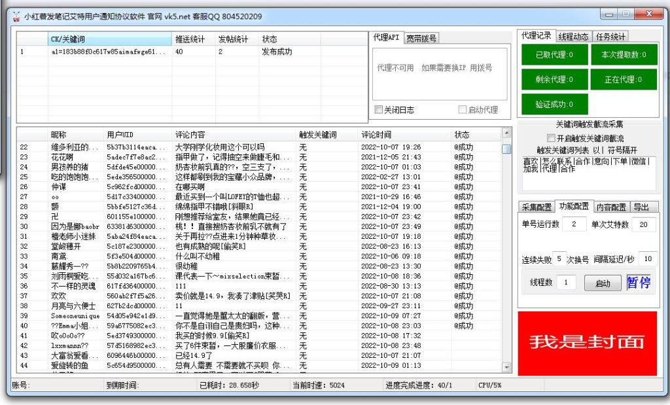Open the 任务统计 tab
This screenshot has width=670, height=405.
point(611,37)
